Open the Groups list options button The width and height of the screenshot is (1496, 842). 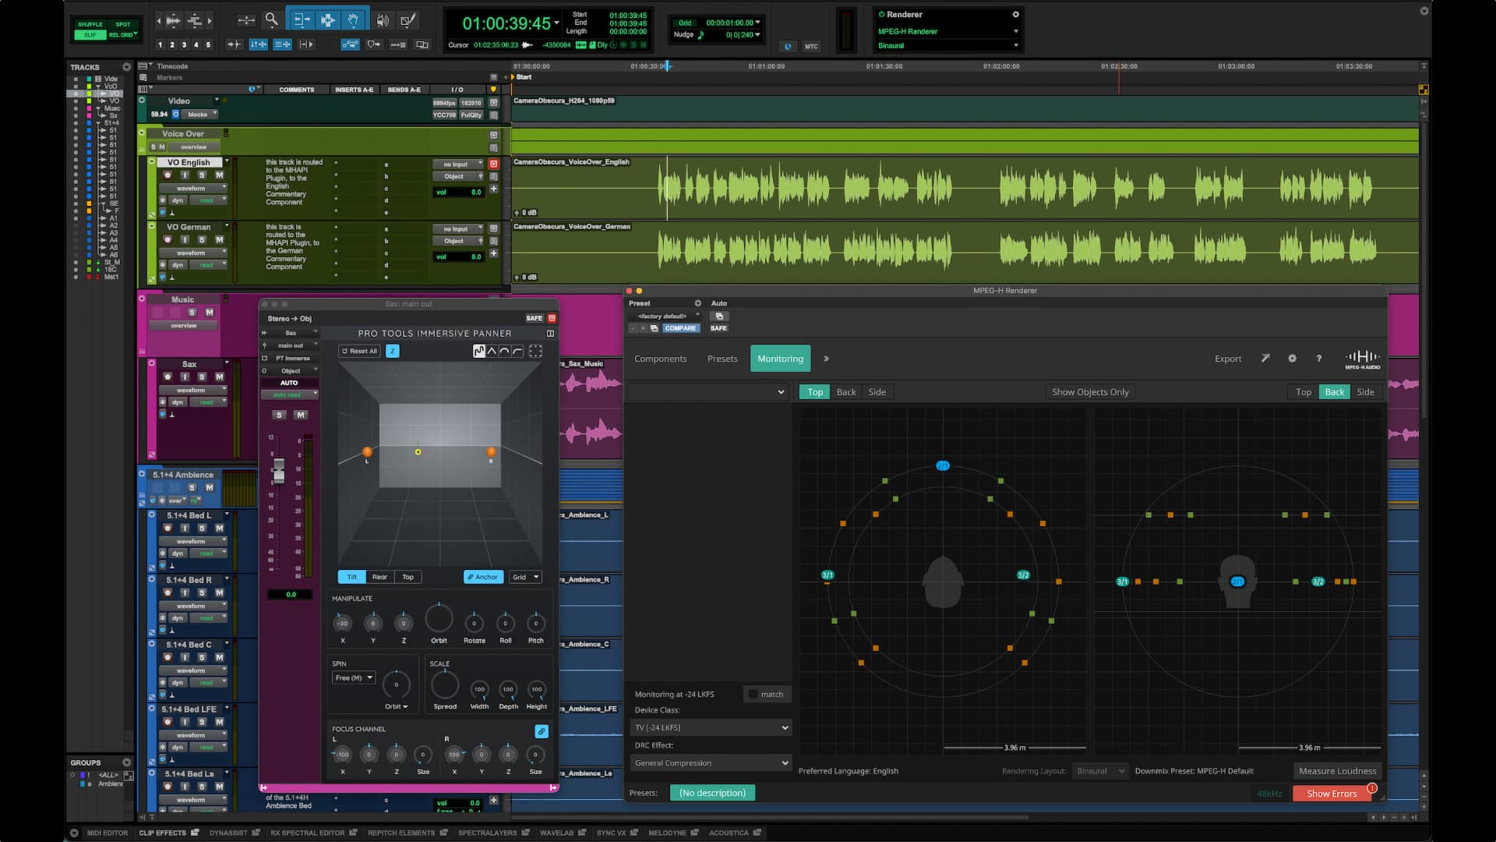(x=127, y=762)
